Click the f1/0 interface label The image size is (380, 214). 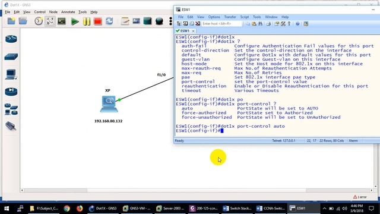coord(161,75)
